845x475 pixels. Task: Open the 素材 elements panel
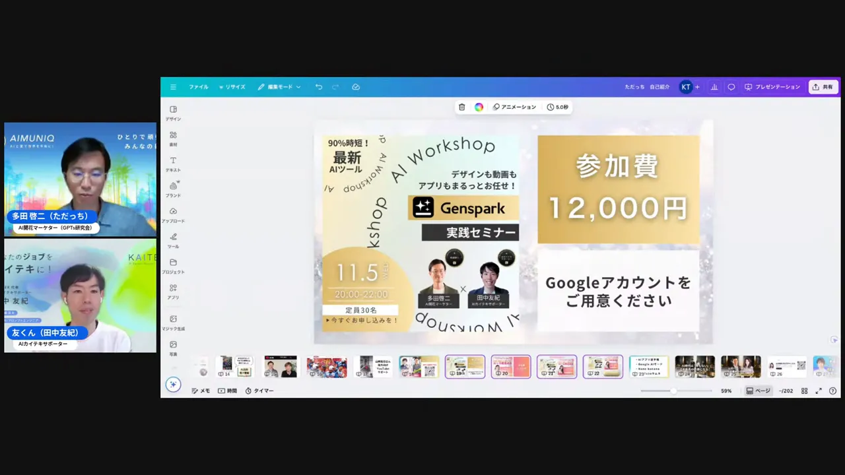[173, 139]
